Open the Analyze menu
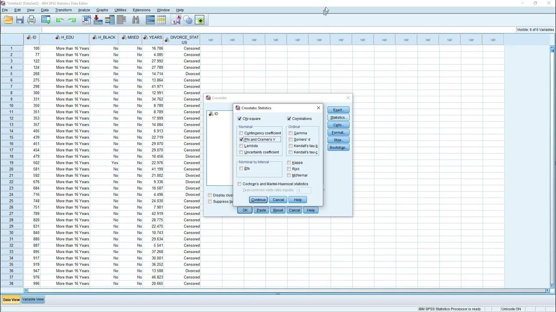The width and height of the screenshot is (556, 312). tap(84, 10)
